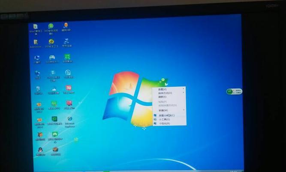
Task: Open 屏幕分辨率(C) screen resolution entry
Action: (x=167, y=116)
